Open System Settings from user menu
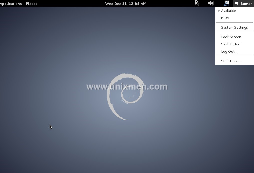Viewport: 254px width, 173px height. click(234, 27)
